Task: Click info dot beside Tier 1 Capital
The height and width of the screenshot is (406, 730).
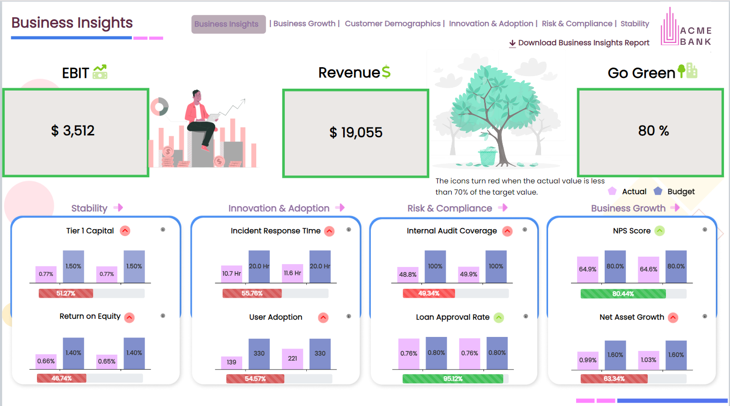Action: click(163, 230)
